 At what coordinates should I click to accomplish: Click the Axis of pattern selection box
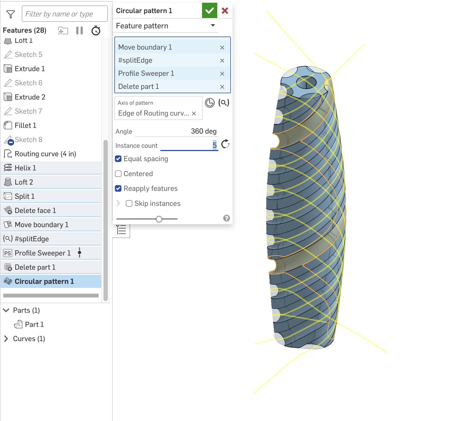[158, 108]
